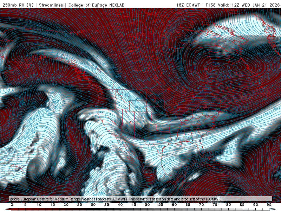This screenshot has height=211, width=281.
Task: Click the ECMWF copyright notice banner
Action: pyautogui.click(x=141, y=199)
